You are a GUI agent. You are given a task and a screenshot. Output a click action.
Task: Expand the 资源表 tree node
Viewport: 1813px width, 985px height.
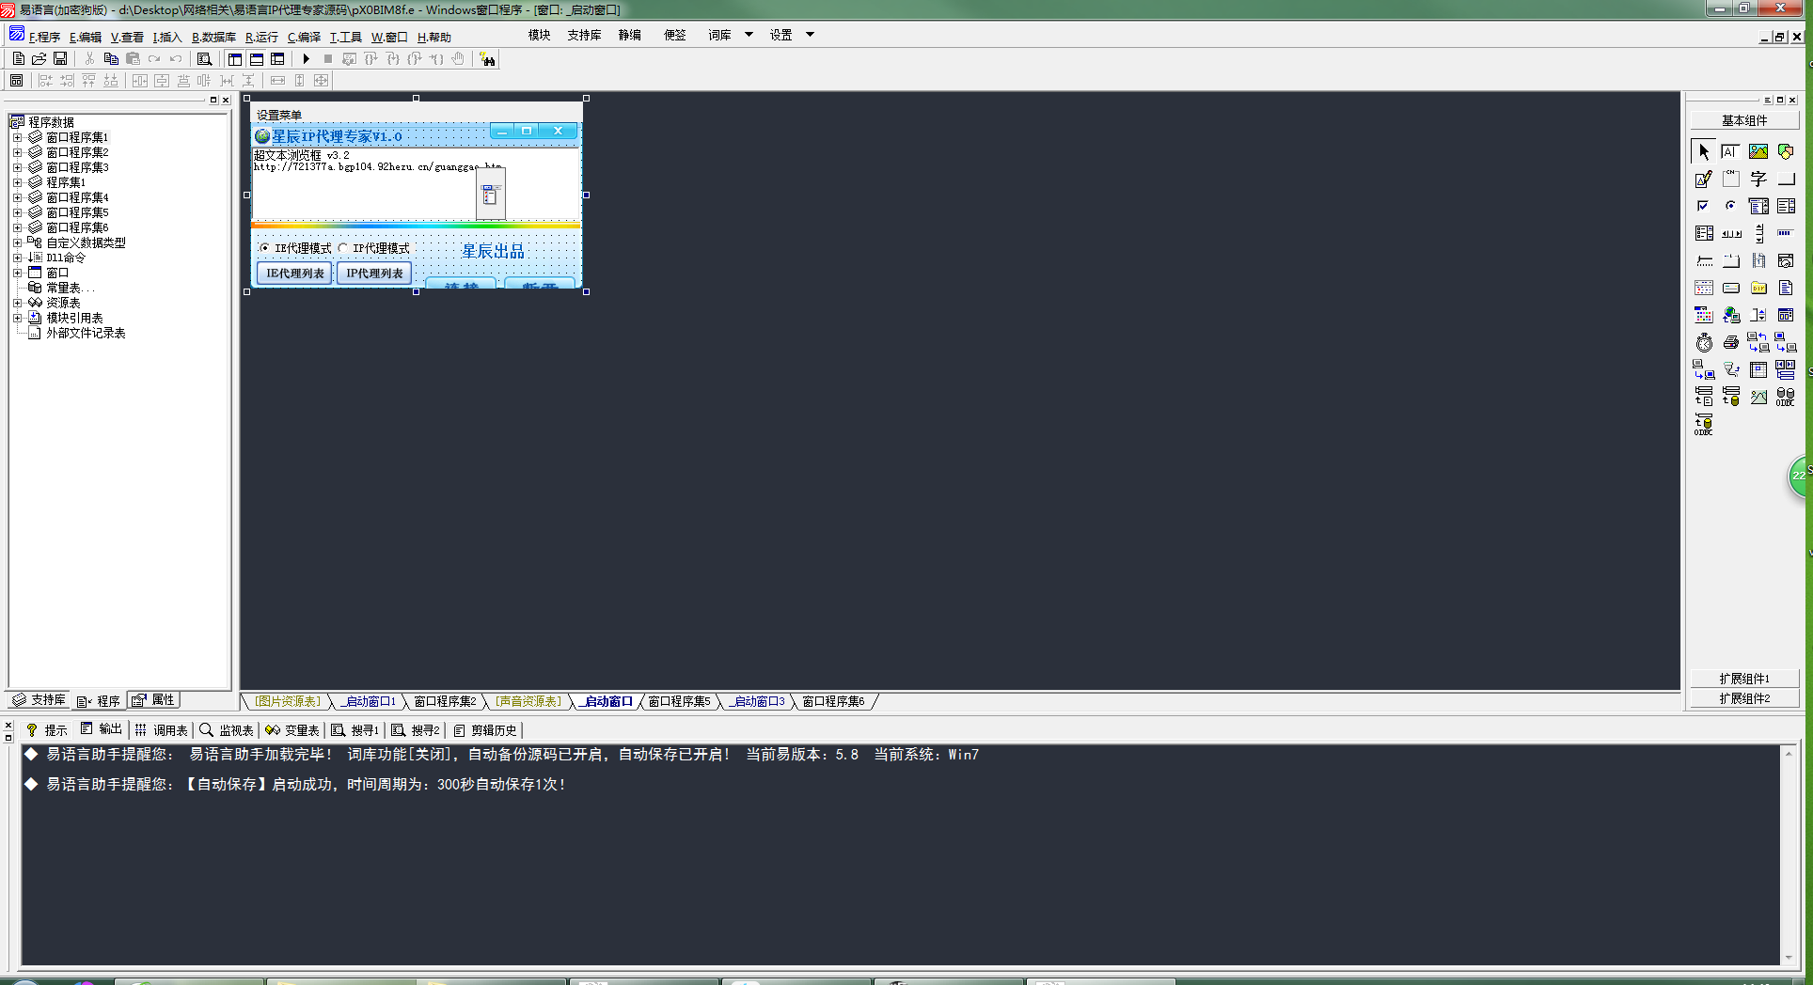point(17,303)
